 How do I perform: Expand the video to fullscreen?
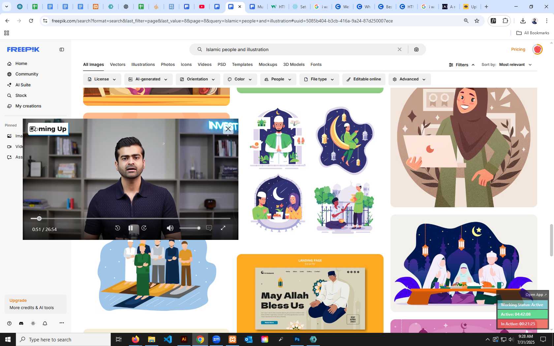(223, 228)
